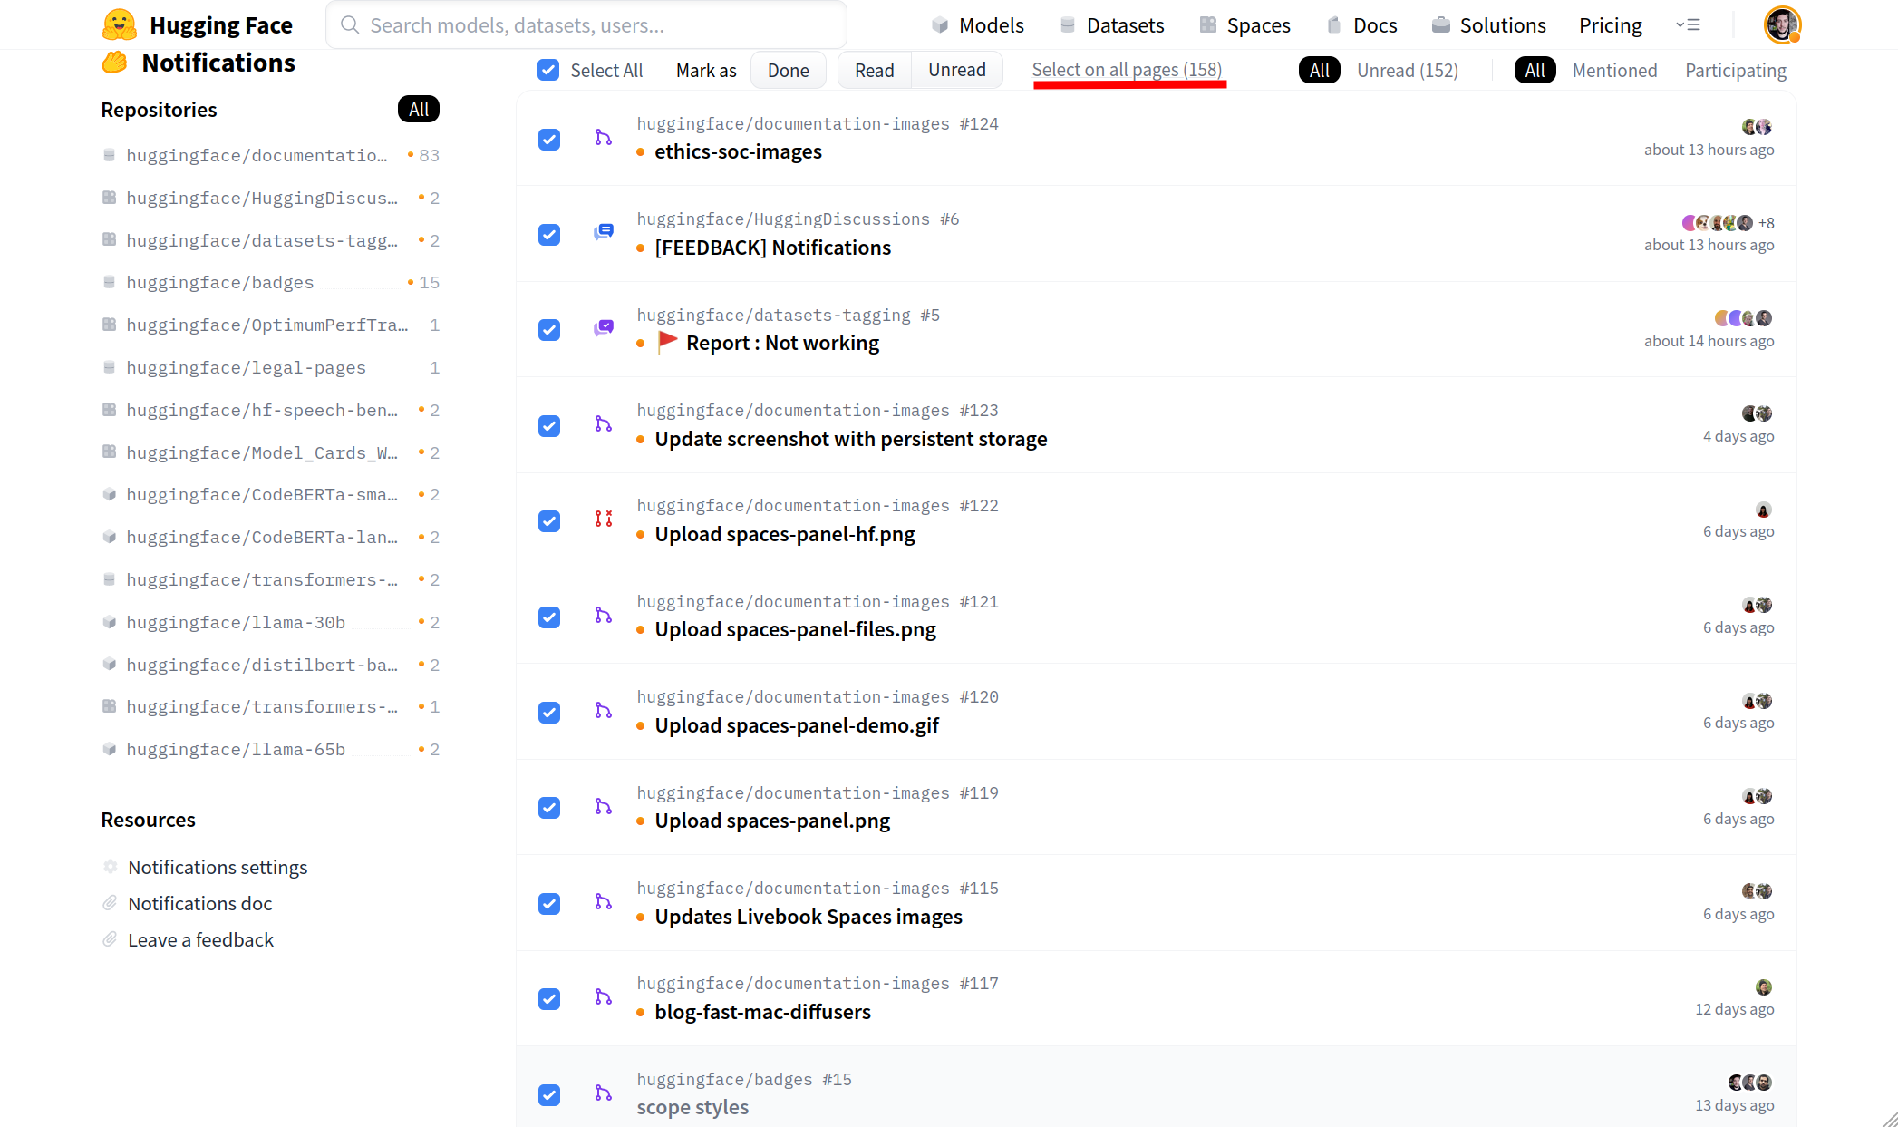Click pull request icon for ethics-soc-images

coord(603,138)
